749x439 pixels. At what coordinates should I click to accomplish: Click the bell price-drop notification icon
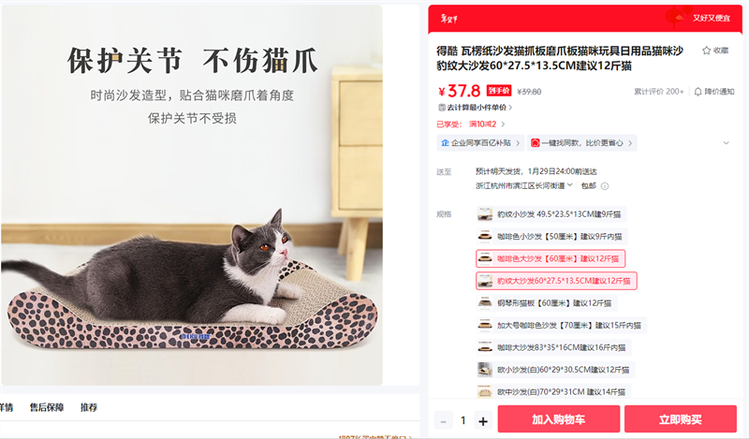pos(698,92)
